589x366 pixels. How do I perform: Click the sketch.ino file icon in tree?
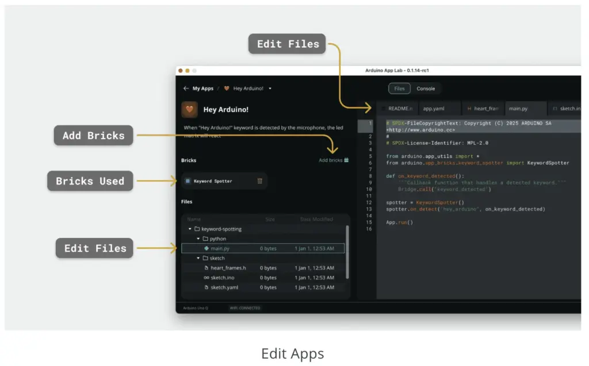206,278
